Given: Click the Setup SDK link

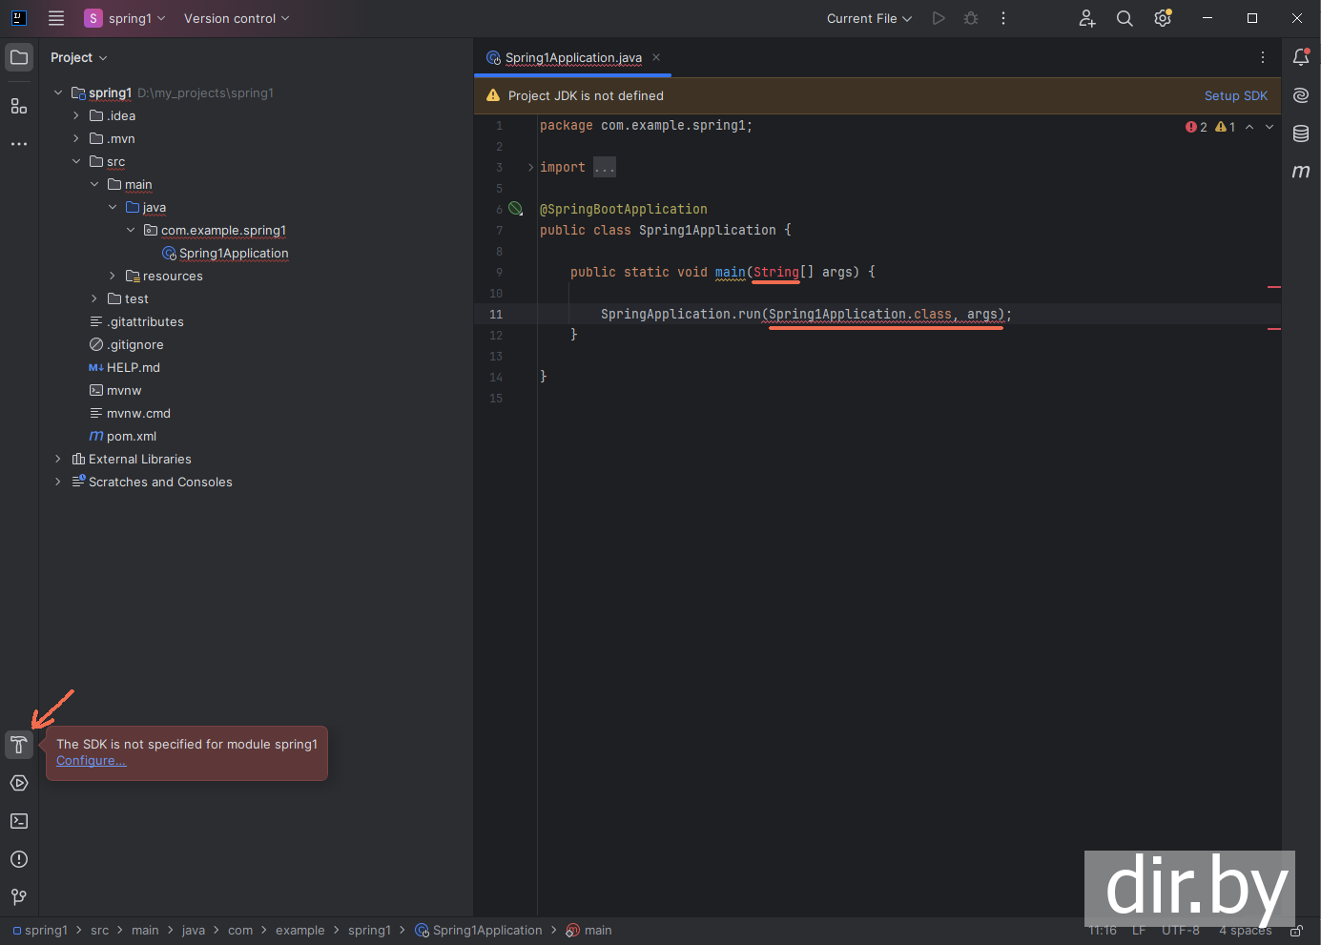Looking at the screenshot, I should pyautogui.click(x=1235, y=96).
